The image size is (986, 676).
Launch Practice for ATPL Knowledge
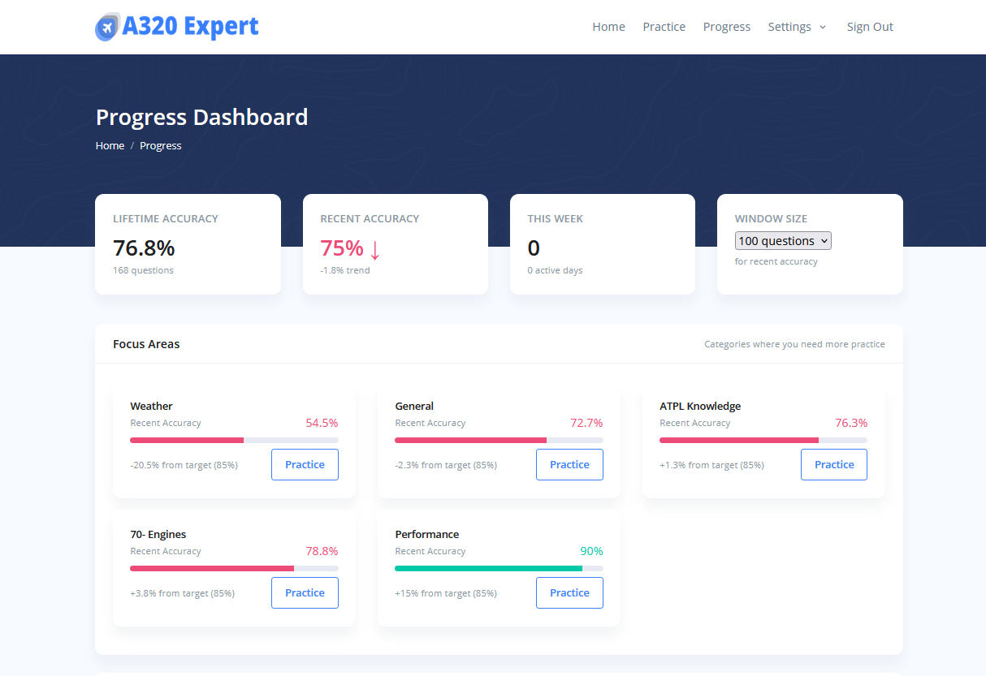833,465
